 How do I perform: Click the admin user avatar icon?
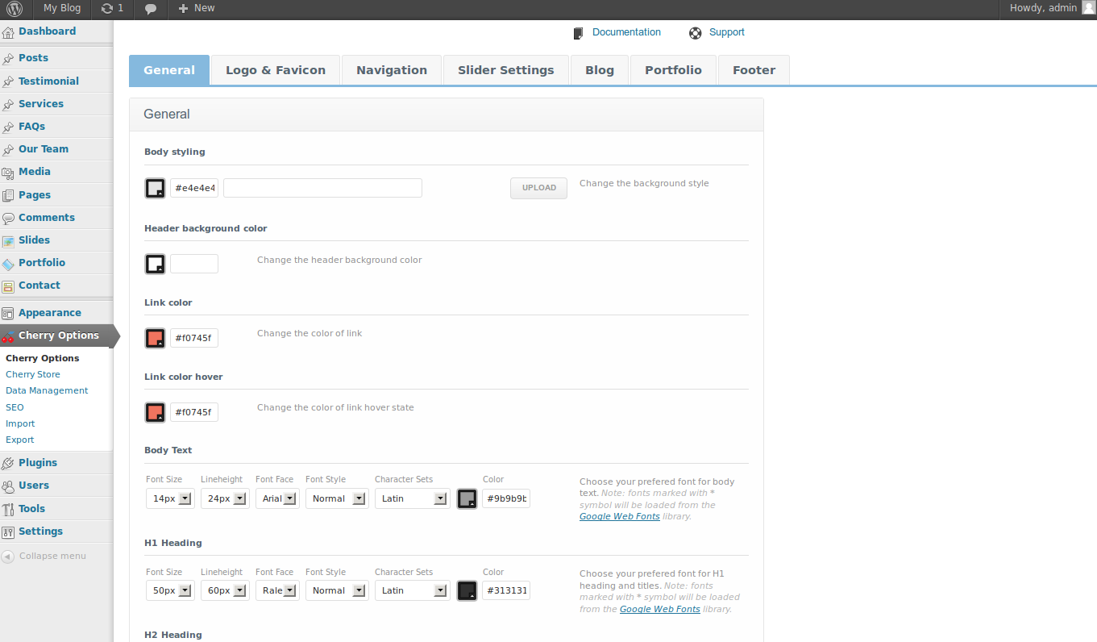(1088, 8)
